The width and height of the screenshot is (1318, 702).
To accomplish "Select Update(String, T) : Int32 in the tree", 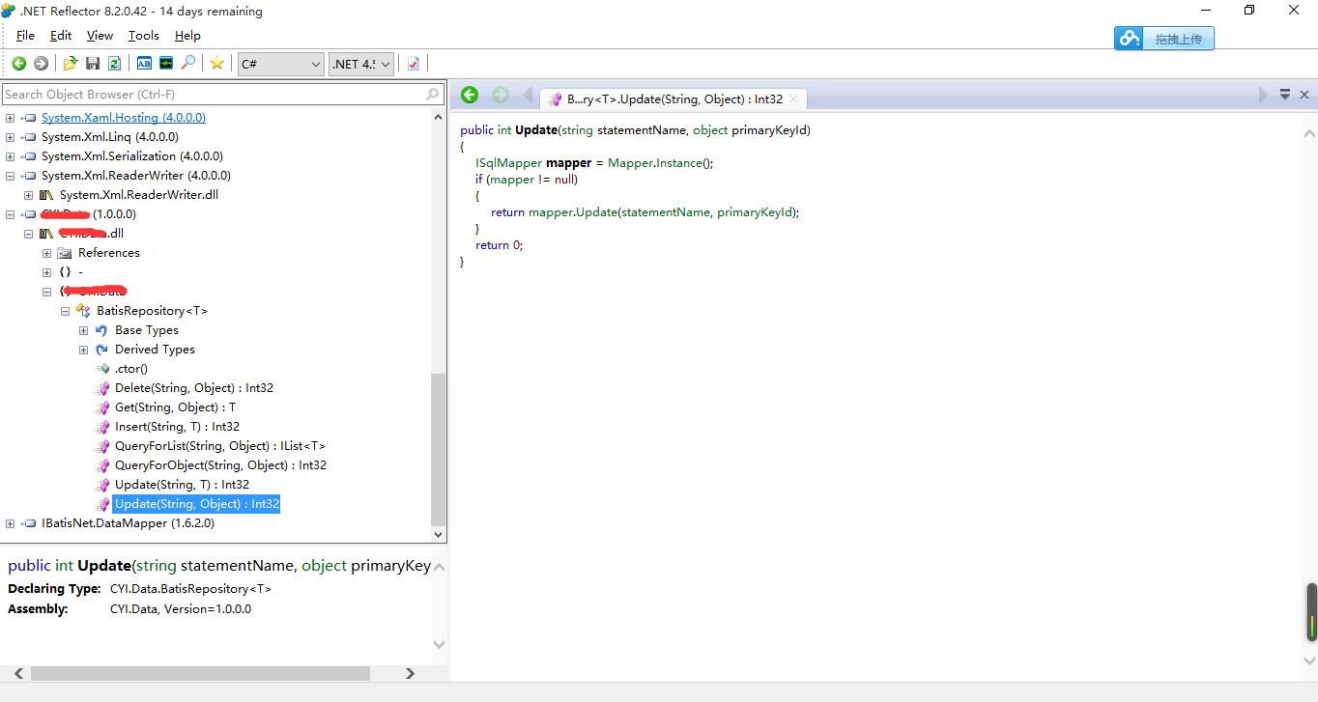I will [x=182, y=485].
